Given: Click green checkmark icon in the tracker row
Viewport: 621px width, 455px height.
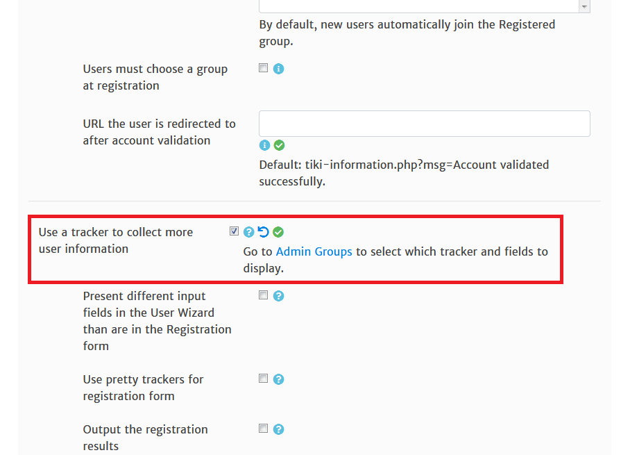Looking at the screenshot, I should click(278, 232).
